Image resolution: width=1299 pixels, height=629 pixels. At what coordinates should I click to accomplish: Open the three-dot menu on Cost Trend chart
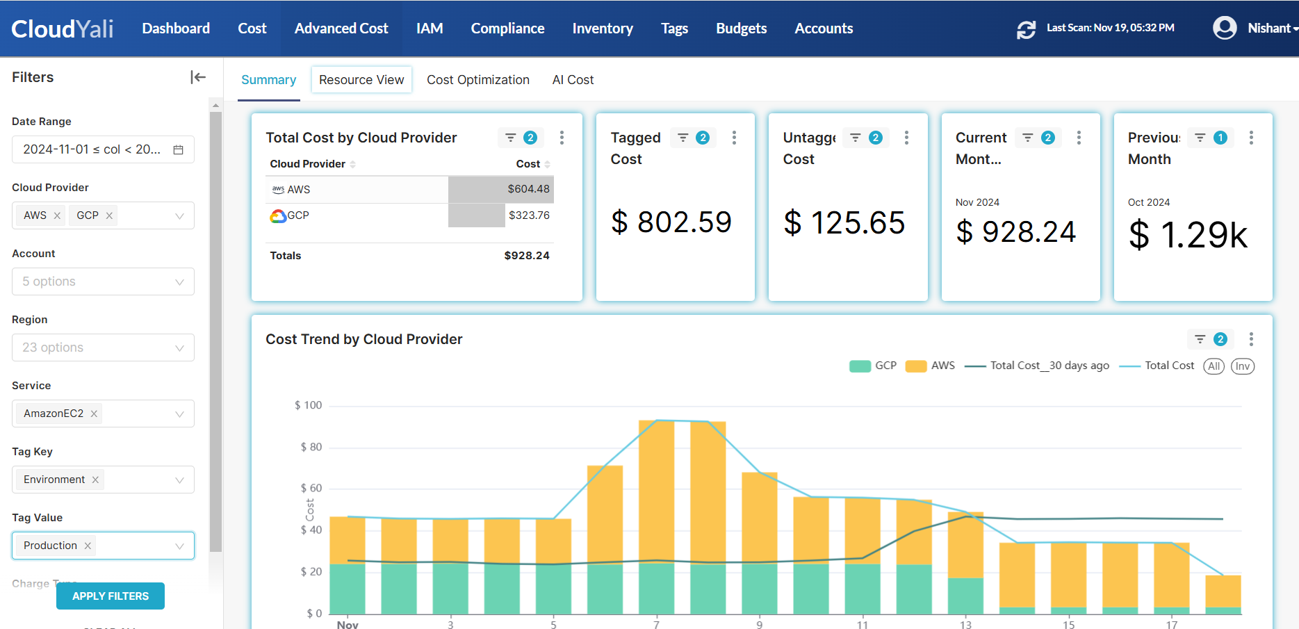click(x=1250, y=339)
